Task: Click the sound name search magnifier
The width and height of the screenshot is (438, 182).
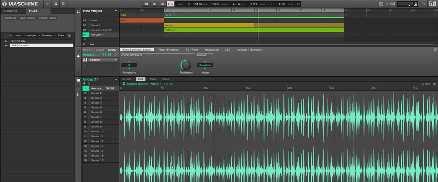Action: pos(115,55)
